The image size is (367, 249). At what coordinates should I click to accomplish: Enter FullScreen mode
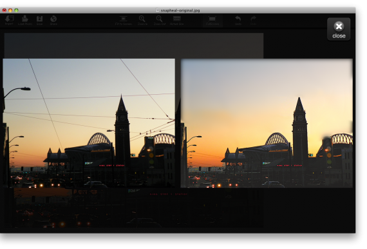pyautogui.click(x=212, y=21)
